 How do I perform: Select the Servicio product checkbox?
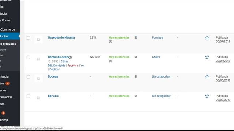28,96
